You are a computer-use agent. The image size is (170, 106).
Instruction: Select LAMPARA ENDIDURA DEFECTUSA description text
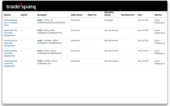click(51, 23)
